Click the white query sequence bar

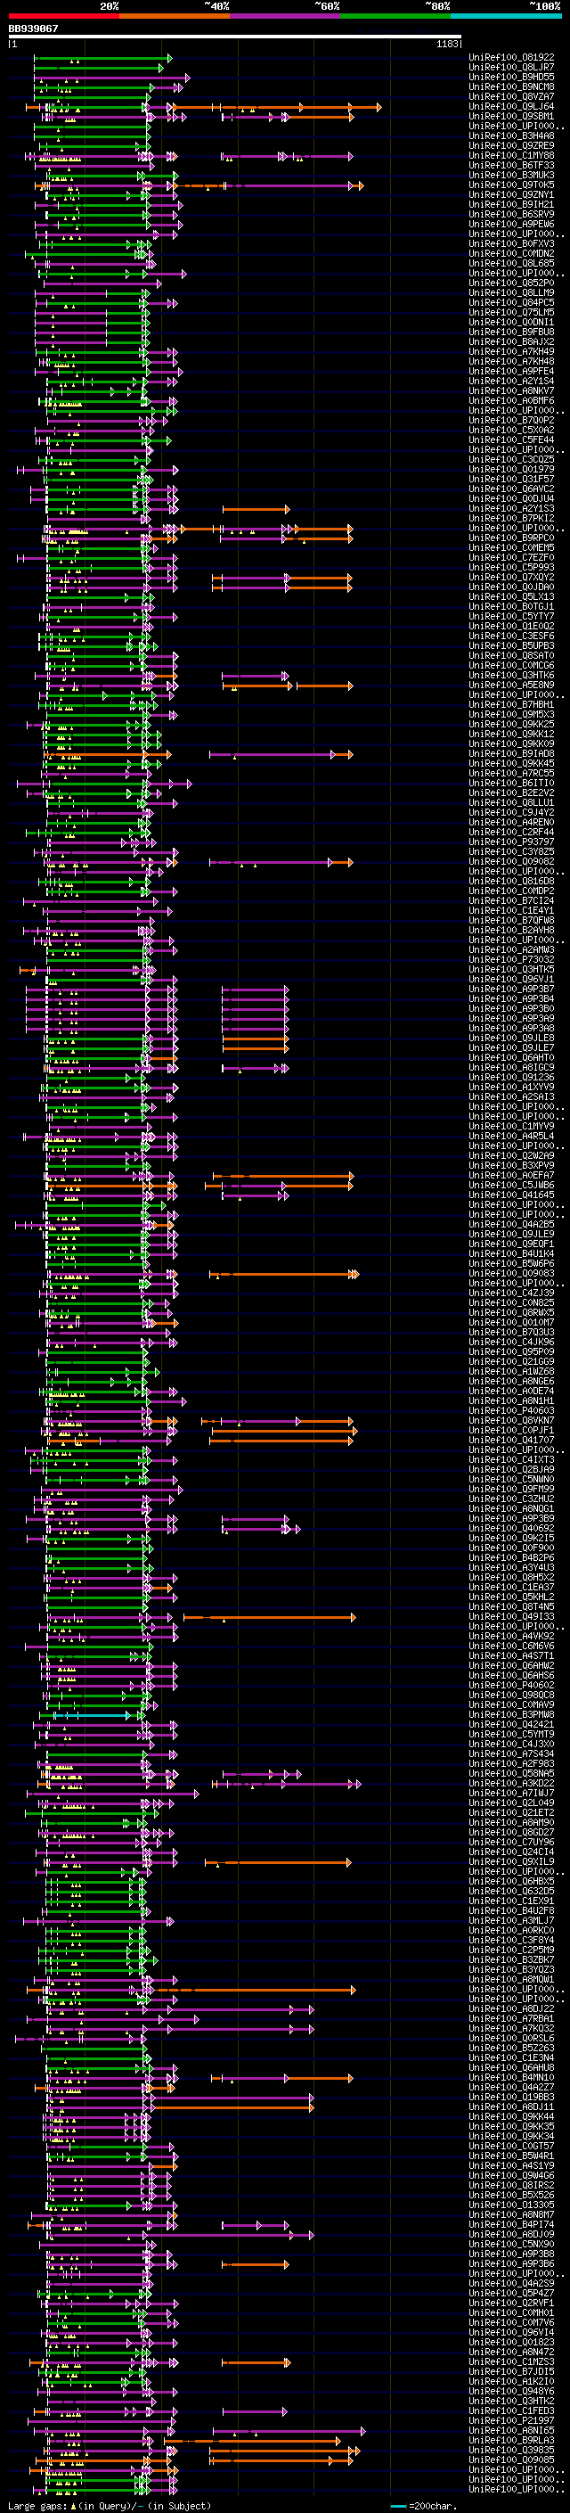click(x=235, y=37)
